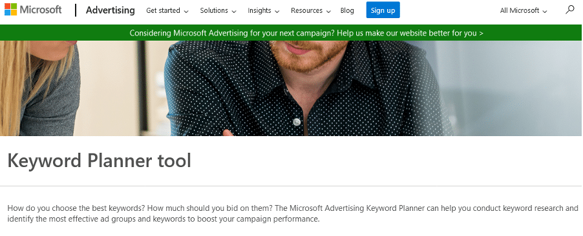This screenshot has width=583, height=236.
Task: Click the Microsoft logo
Action: [x=33, y=10]
